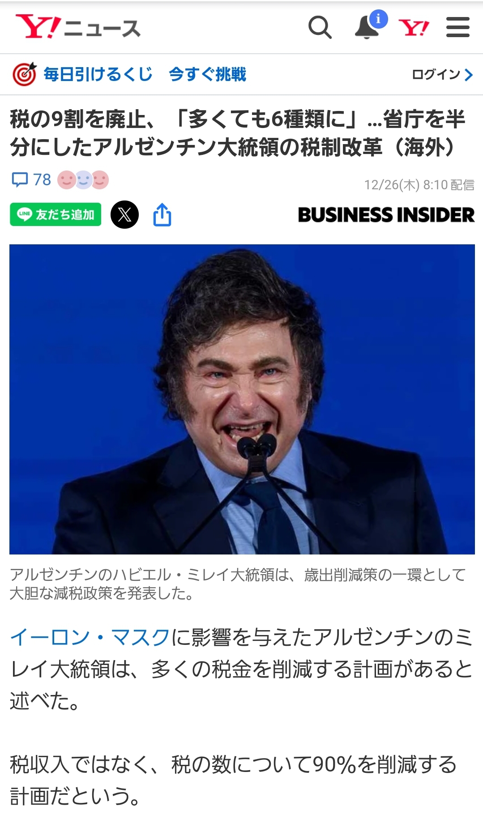Follow the イーロン・マスク hyperlink
Viewport: 483px width, 823px height.
[90, 637]
